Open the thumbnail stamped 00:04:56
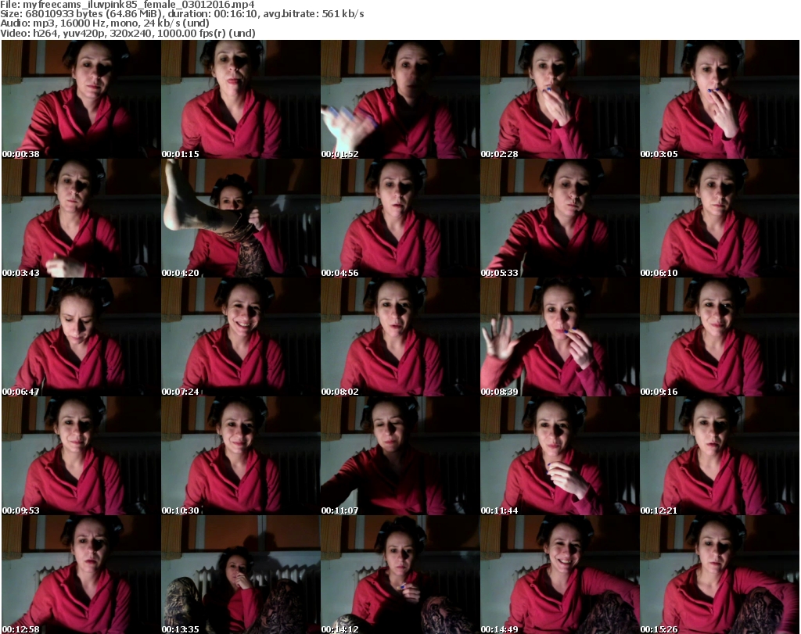The image size is (801, 634). pyautogui.click(x=400, y=218)
